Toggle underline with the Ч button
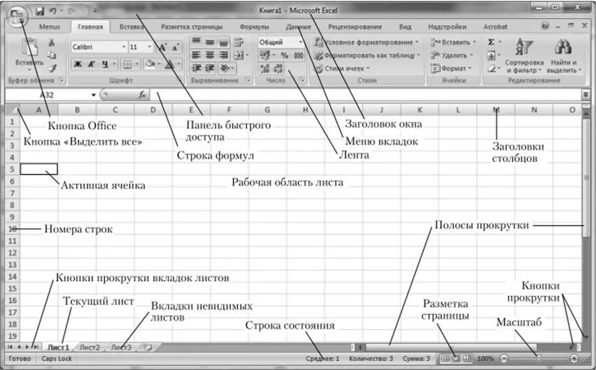The width and height of the screenshot is (596, 370). click(105, 64)
